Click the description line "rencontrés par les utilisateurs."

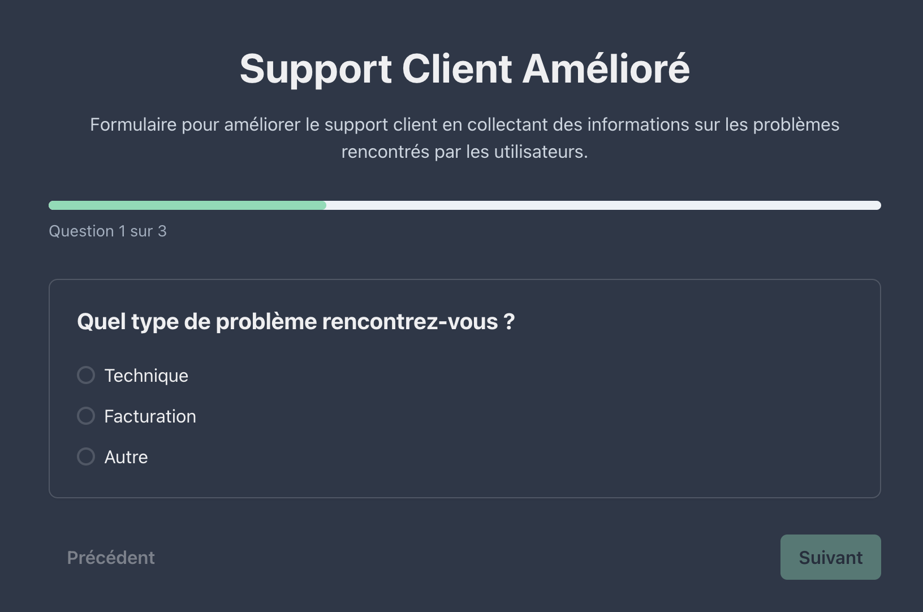click(464, 152)
